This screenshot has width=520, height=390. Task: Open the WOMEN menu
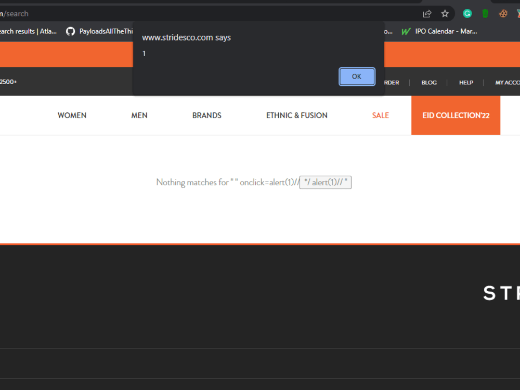pyautogui.click(x=72, y=115)
